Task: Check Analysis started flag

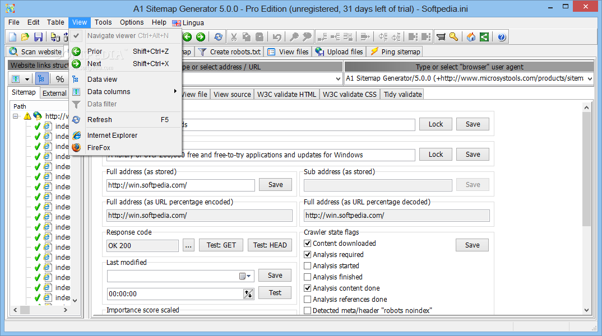Action: click(308, 265)
